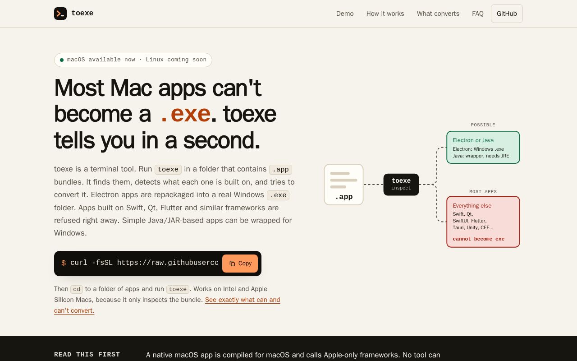577x361 pixels.
Task: Click the dollar sign prompt in the command box
Action: (64, 263)
